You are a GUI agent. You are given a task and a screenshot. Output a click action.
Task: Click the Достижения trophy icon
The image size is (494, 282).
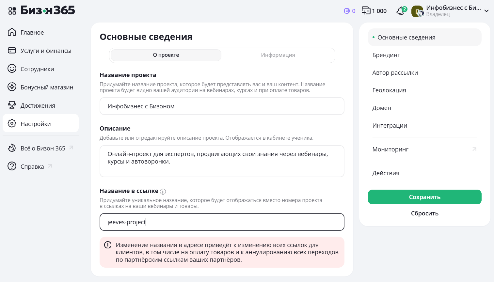12,105
